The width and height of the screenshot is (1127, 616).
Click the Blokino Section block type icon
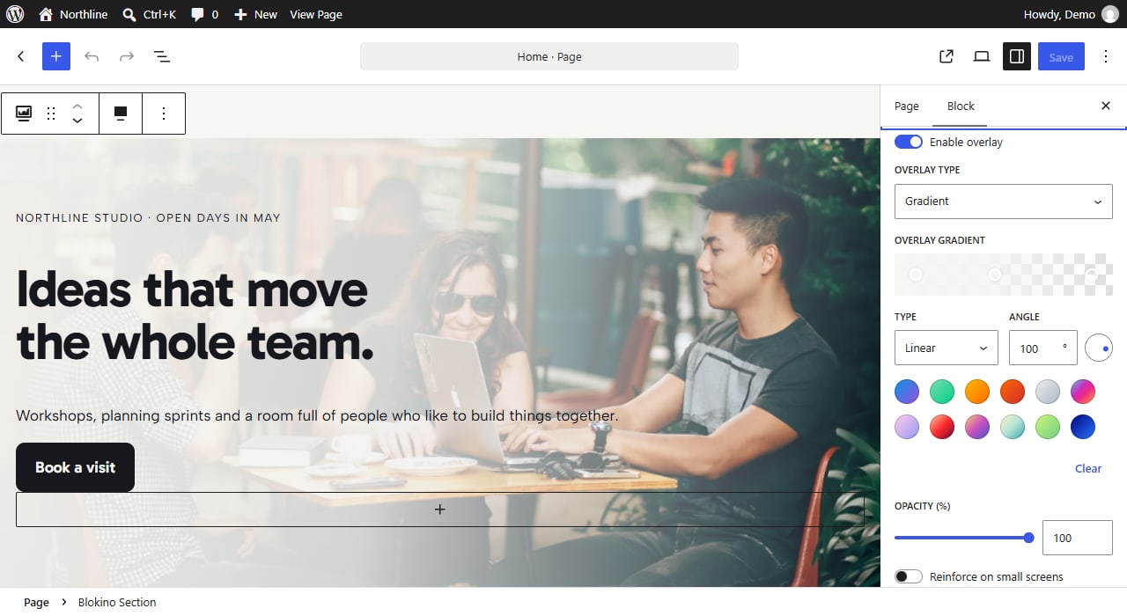(x=24, y=114)
